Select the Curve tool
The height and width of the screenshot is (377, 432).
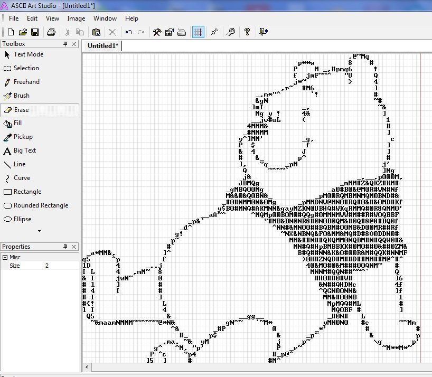pyautogui.click(x=22, y=178)
